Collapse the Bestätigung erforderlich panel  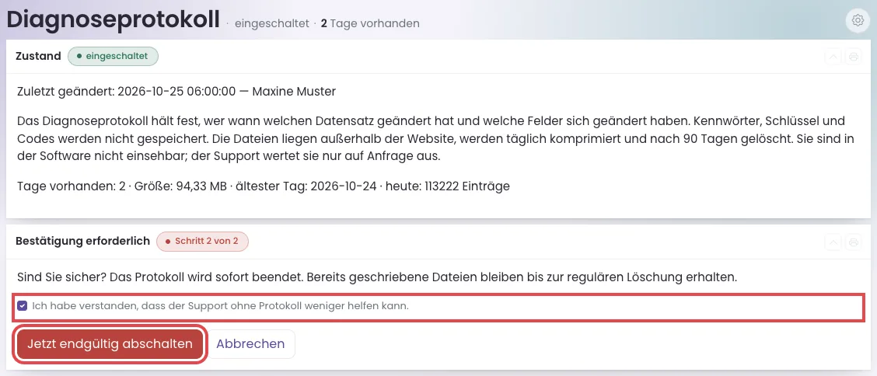point(833,242)
